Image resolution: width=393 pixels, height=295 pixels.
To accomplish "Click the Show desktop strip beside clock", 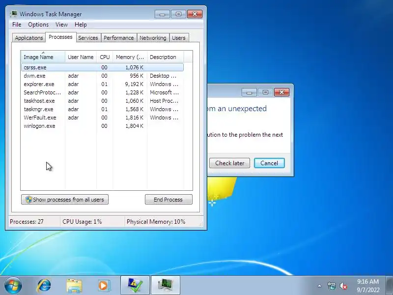I will [390, 286].
